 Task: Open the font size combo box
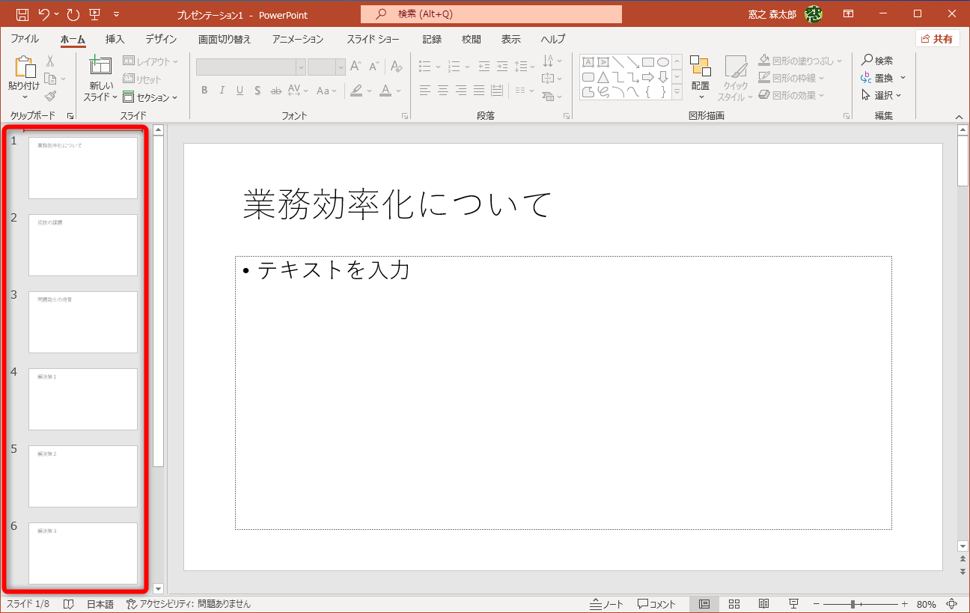(326, 67)
